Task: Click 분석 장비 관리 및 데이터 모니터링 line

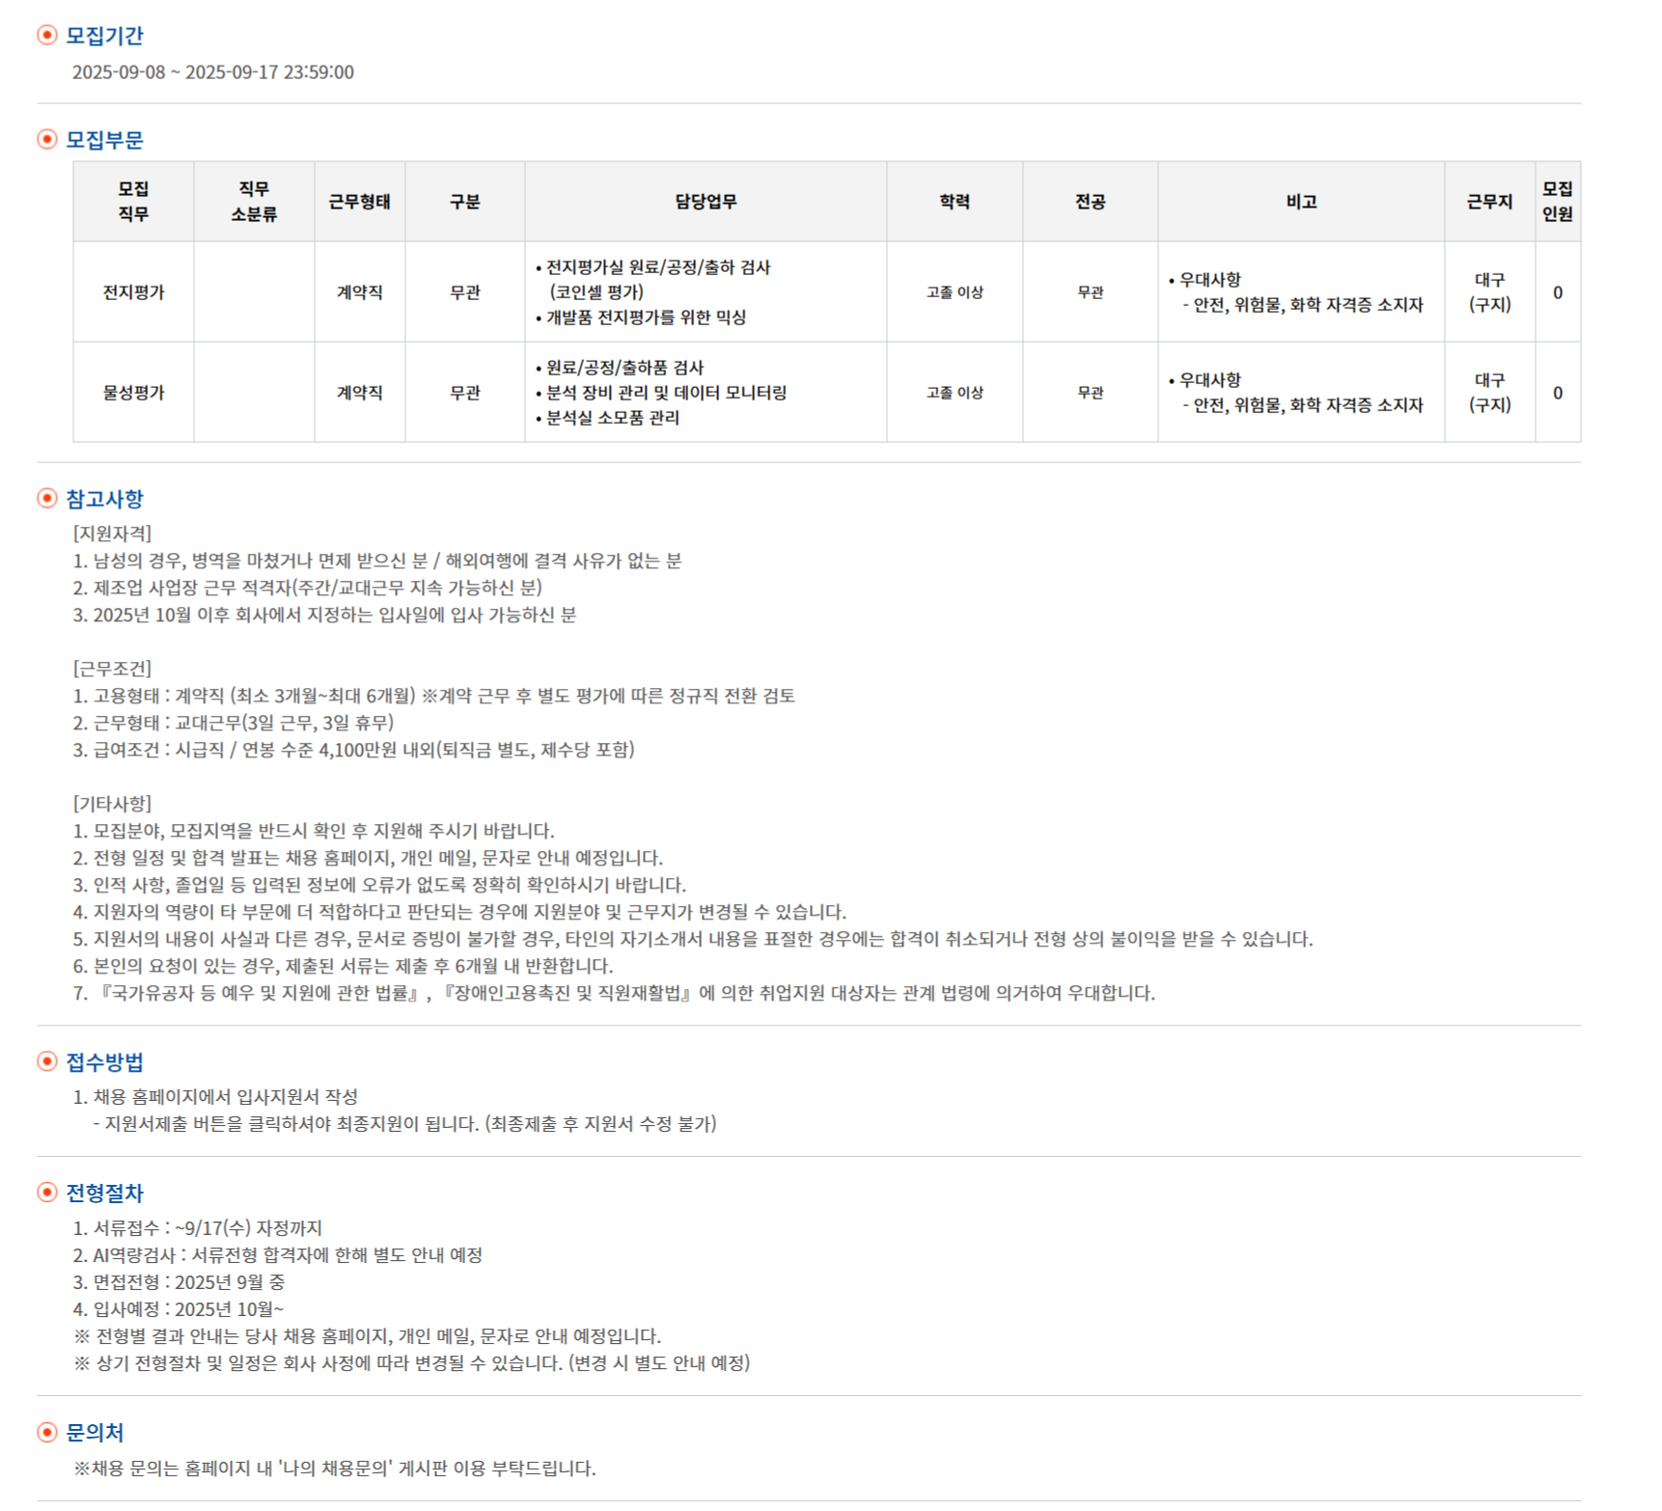Action: pyautogui.click(x=661, y=393)
